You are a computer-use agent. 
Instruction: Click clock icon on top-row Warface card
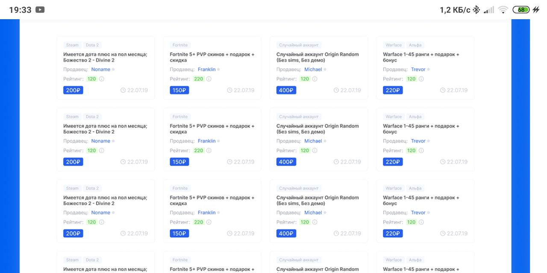tap(443, 90)
